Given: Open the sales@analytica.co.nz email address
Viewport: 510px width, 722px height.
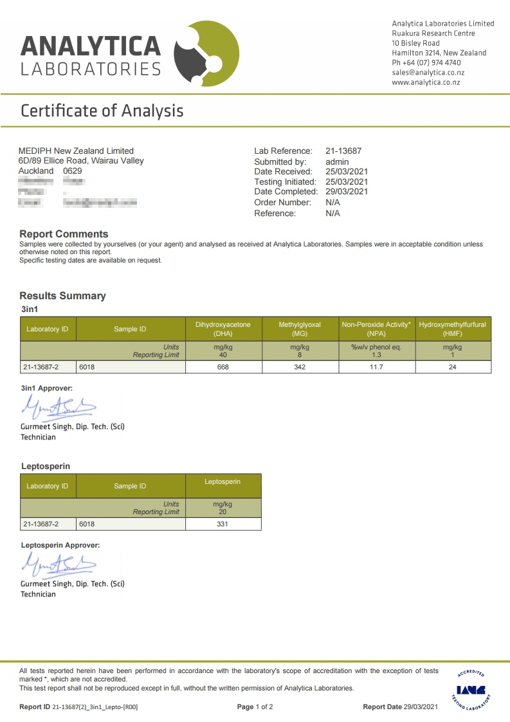Looking at the screenshot, I should coord(428,72).
